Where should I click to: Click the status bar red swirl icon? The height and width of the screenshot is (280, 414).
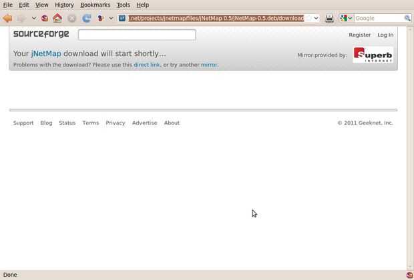(x=409, y=275)
